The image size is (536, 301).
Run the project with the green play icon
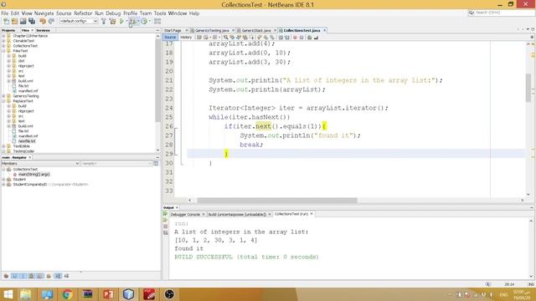(121, 21)
